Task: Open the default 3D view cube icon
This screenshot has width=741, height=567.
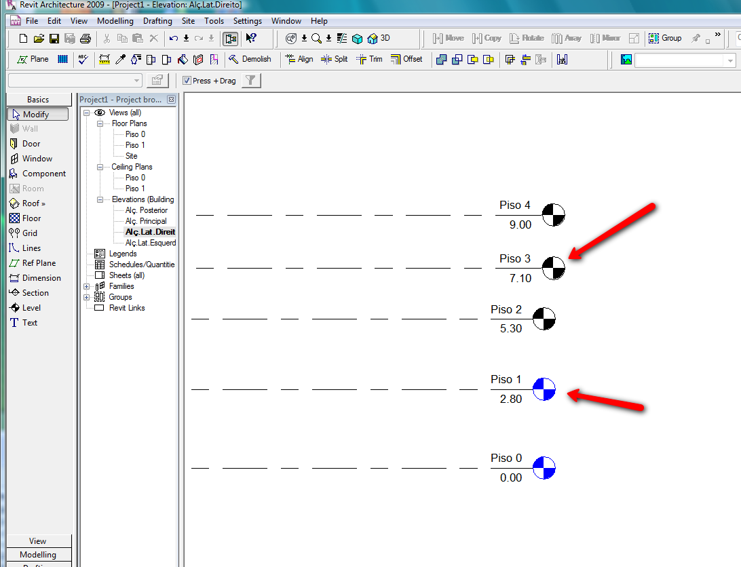Action: point(358,38)
